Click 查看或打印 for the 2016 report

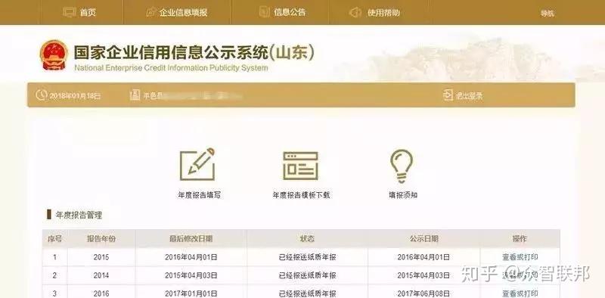coord(520,293)
